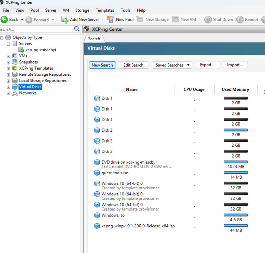Expand the Networks node
Screen dimensions: 265x253
point(8,93)
